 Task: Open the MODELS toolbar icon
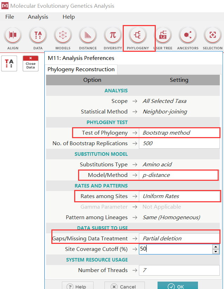(63, 35)
